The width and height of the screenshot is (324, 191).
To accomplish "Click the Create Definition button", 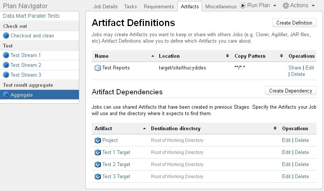I will (x=294, y=23).
